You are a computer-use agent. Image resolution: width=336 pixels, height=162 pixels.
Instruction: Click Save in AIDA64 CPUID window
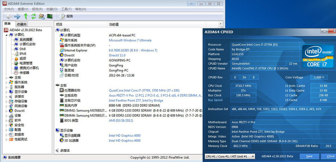[309, 156]
